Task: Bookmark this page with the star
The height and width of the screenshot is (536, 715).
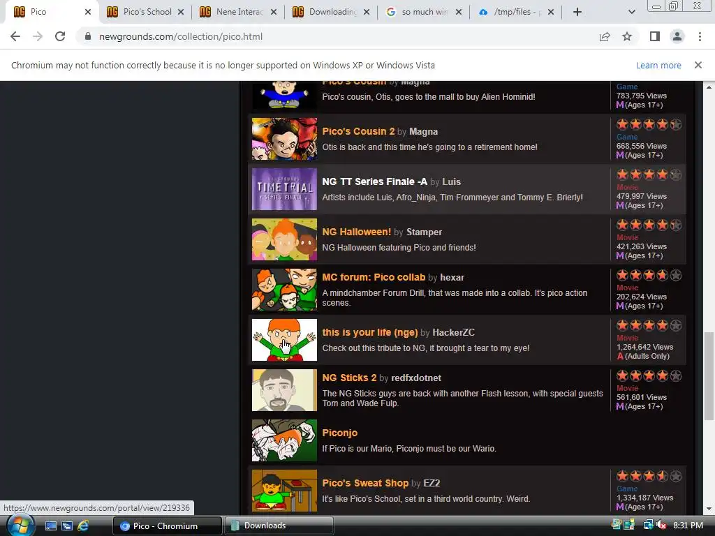Action: [x=627, y=36]
